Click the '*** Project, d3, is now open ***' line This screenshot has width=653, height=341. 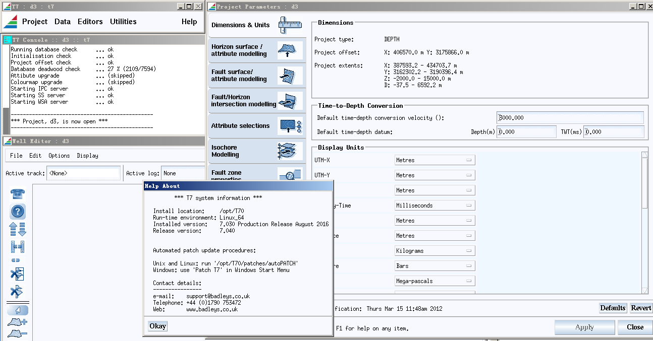(x=59, y=121)
